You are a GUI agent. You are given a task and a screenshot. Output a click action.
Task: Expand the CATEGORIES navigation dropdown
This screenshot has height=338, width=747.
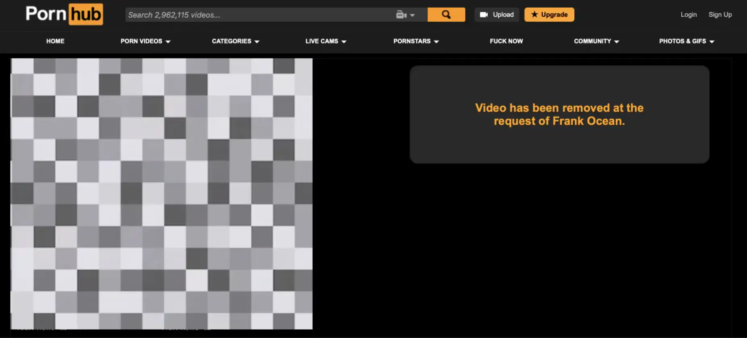236,41
